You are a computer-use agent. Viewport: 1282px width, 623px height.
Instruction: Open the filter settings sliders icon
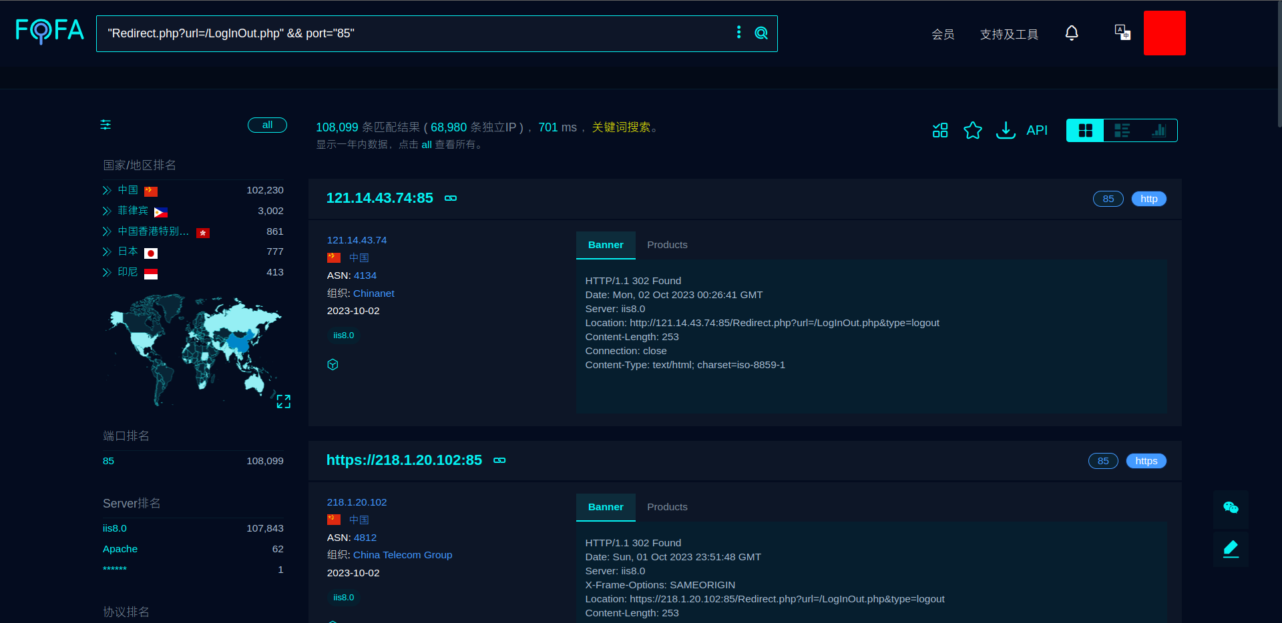click(105, 125)
